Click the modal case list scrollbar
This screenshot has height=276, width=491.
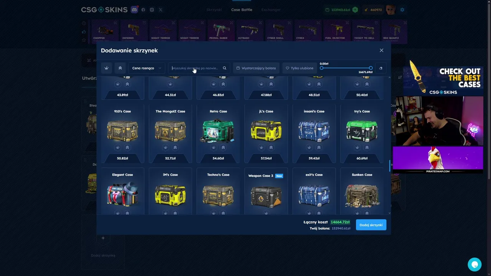click(390, 166)
